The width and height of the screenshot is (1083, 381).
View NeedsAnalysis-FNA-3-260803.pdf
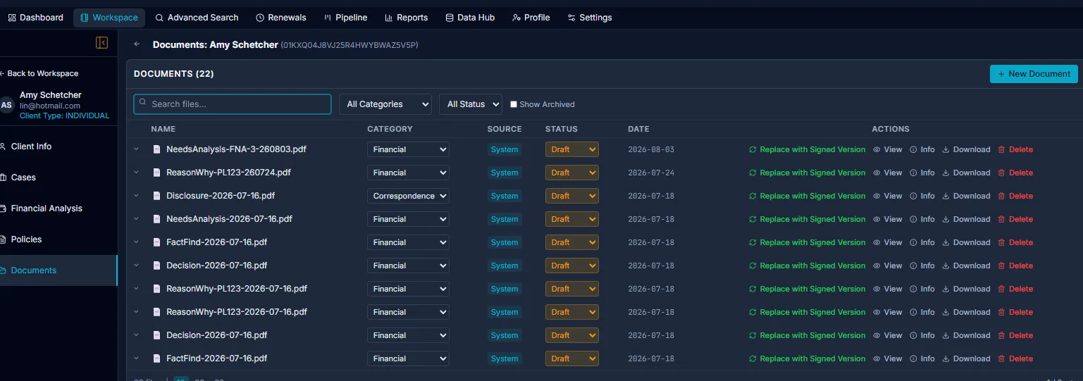(x=888, y=149)
